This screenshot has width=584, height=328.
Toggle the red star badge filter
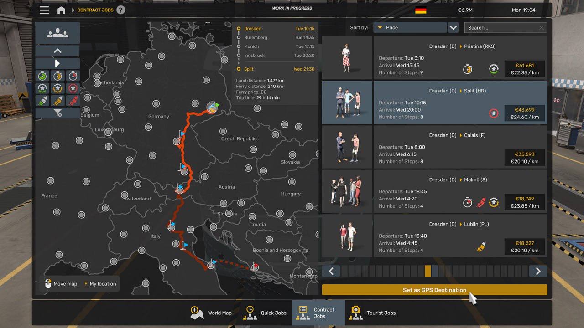click(73, 88)
